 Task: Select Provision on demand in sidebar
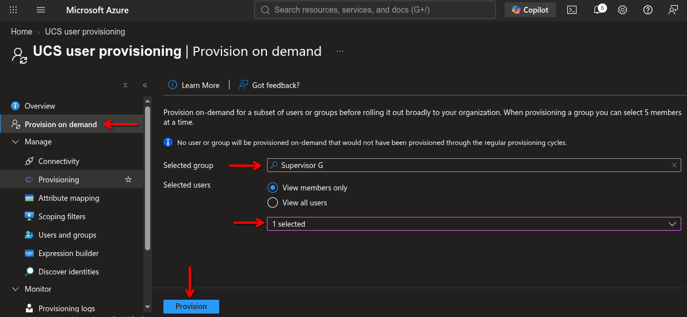point(72,124)
